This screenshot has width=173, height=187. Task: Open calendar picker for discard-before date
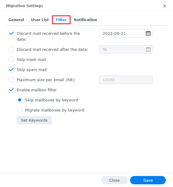click(148, 33)
